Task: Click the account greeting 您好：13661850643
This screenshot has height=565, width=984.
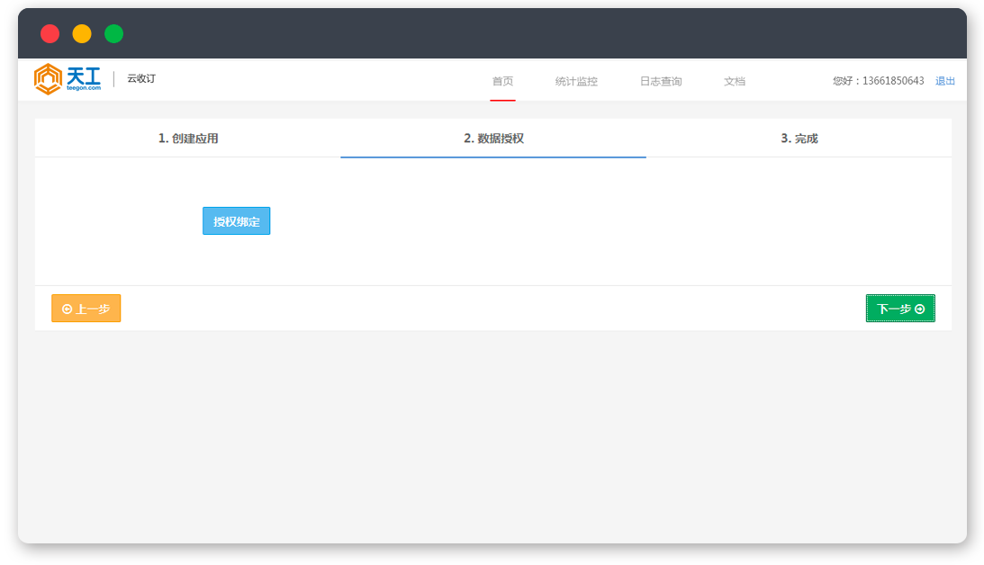Action: tap(878, 81)
